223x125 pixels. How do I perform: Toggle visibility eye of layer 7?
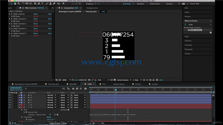click(10, 105)
